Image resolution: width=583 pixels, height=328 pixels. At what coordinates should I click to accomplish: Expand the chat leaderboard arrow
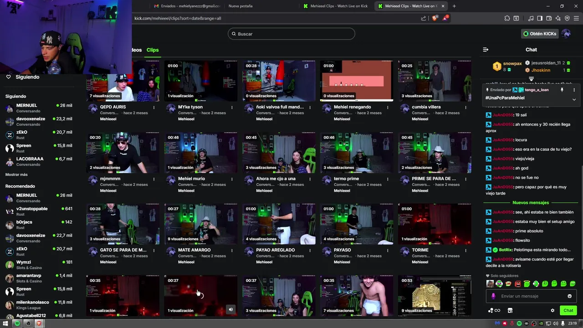pos(531,79)
